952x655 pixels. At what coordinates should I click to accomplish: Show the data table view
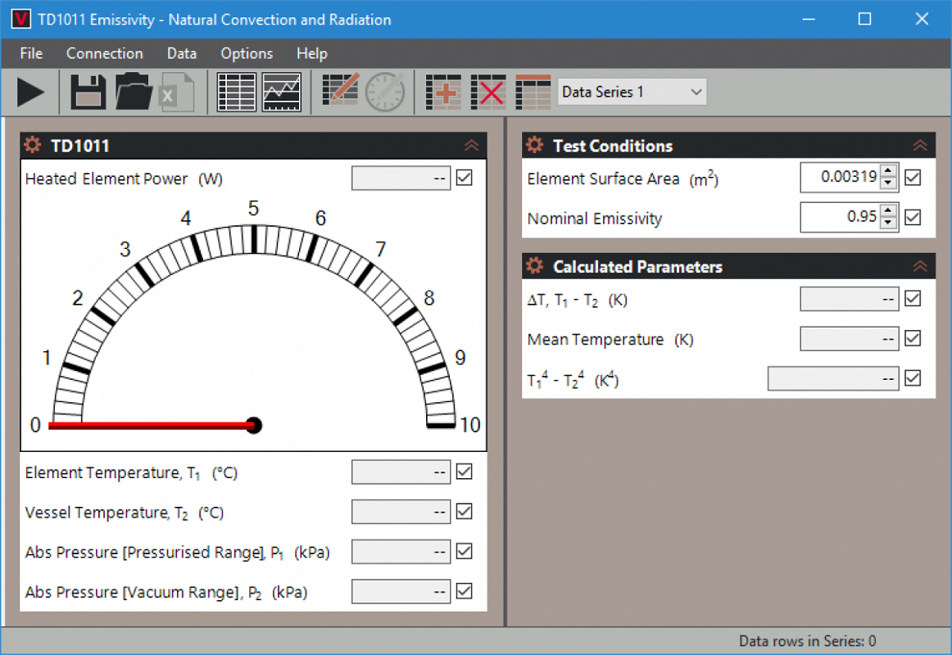236,93
